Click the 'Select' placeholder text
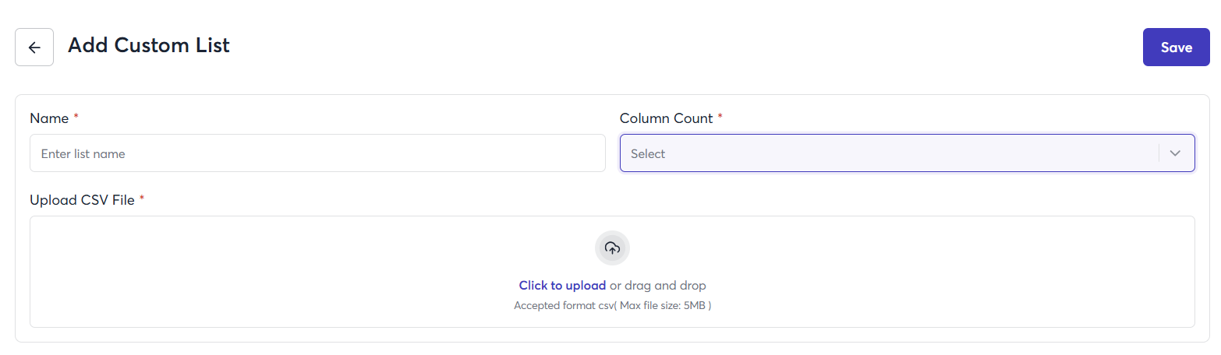This screenshot has width=1221, height=355. pos(648,154)
